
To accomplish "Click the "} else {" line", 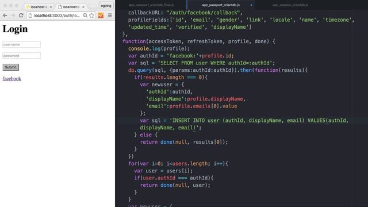I will pos(145,135).
